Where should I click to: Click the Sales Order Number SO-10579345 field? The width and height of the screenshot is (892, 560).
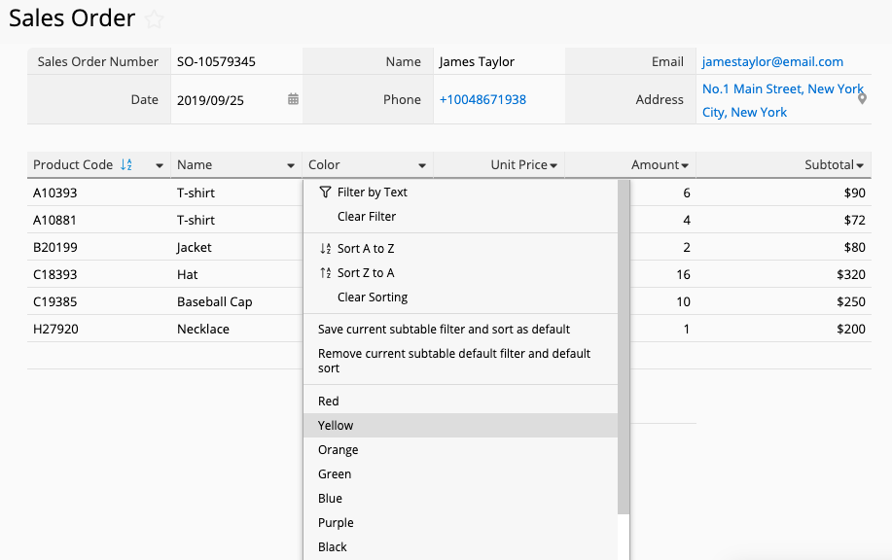(x=236, y=61)
